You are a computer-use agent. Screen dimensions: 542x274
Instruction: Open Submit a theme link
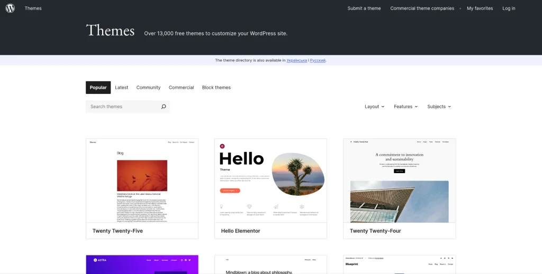click(x=364, y=8)
